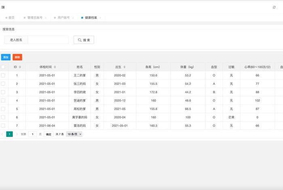The image size is (283, 190).
Task: Click the 共 7 条 total count text
Action: point(60,134)
